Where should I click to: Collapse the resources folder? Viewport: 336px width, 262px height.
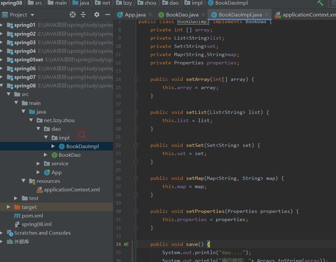(23, 181)
